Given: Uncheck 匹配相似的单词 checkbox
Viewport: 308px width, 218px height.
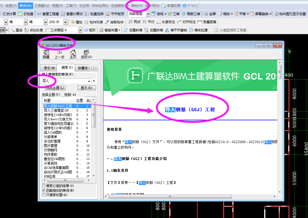Looking at the screenshot, I should (x=44, y=190).
